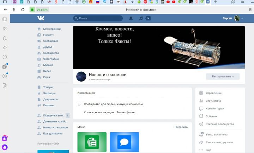Open sidebar document search icon
Screen dimensions: 254x153
point(5,85)
